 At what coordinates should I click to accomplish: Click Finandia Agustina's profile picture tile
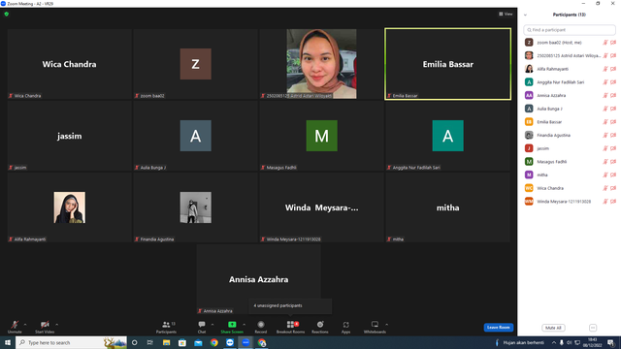196,207
